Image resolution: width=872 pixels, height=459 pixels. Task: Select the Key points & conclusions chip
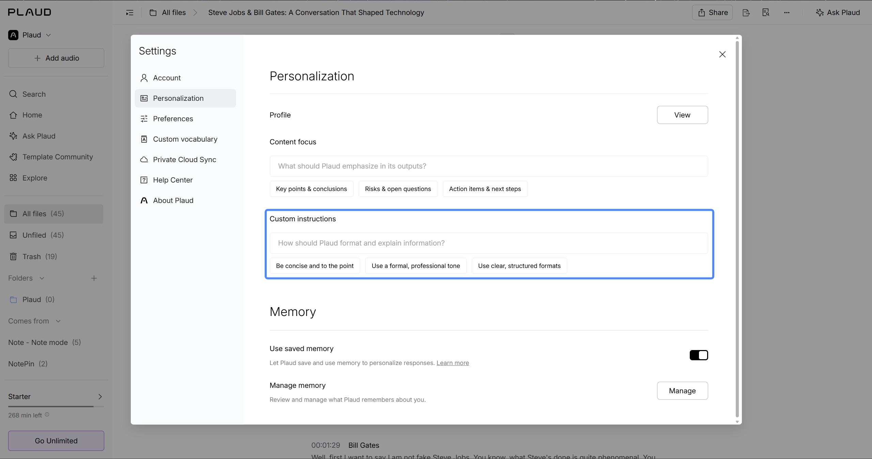tap(311, 189)
